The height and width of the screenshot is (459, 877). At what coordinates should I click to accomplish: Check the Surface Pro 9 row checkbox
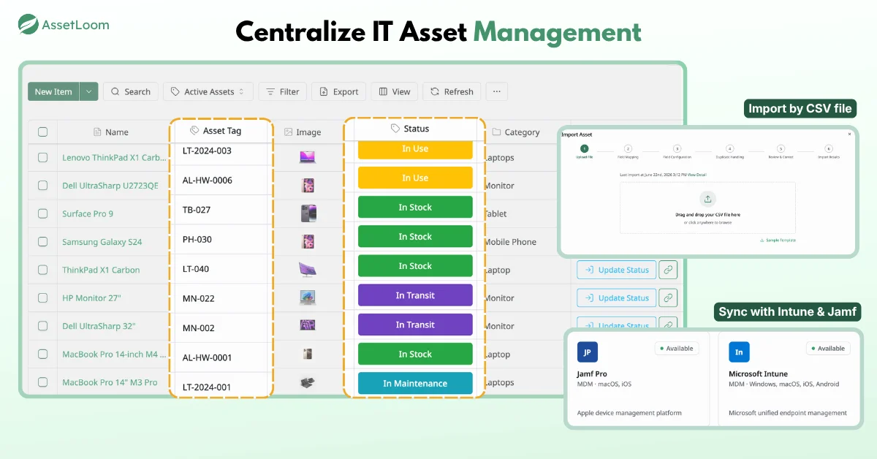[x=42, y=213]
